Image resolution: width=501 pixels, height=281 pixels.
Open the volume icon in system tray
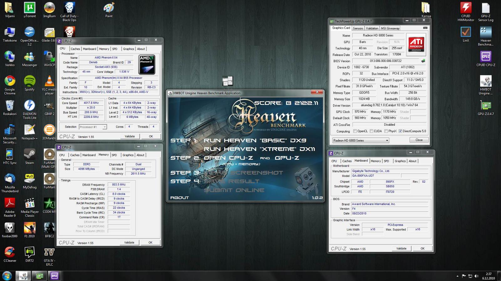tap(476, 276)
